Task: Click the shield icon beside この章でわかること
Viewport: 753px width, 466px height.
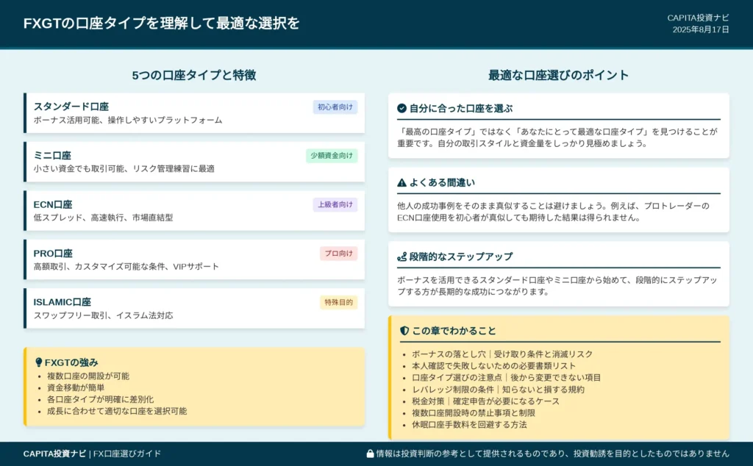Action: (x=404, y=331)
